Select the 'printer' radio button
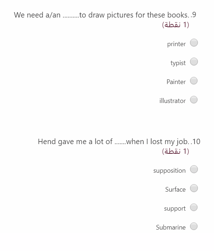The height and width of the screenshot is (251, 214). (194, 43)
